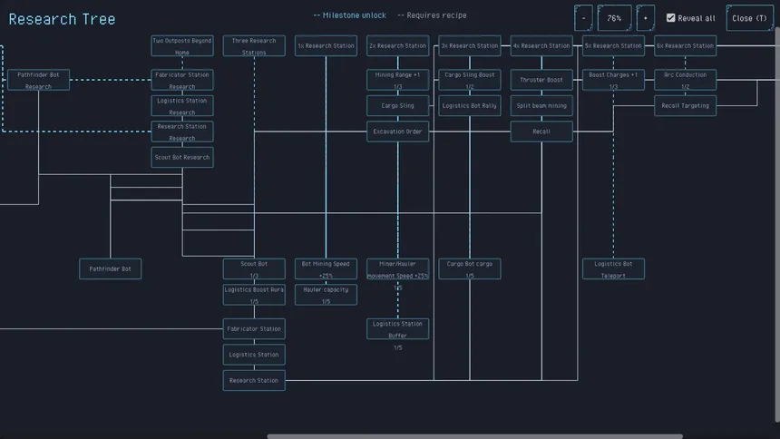Open the Logistics Station Buffer node
Screen dimensions: 780x439
pyautogui.click(x=397, y=329)
